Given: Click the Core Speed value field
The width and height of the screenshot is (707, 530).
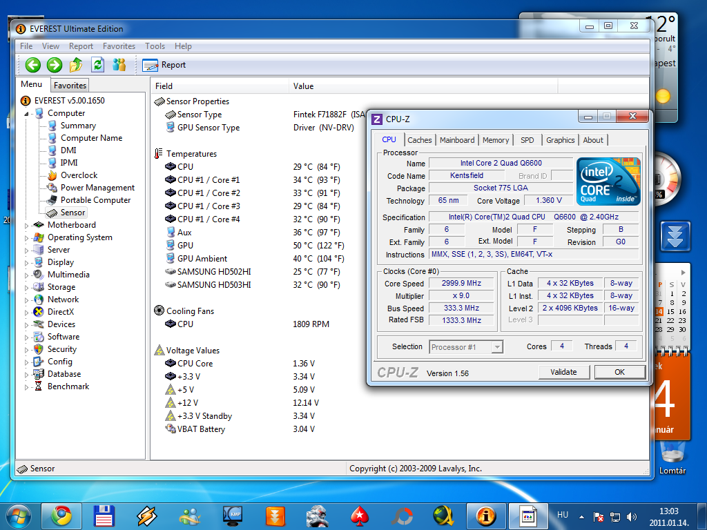Looking at the screenshot, I should click(x=461, y=284).
